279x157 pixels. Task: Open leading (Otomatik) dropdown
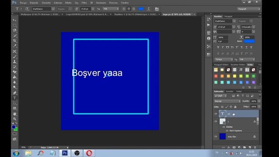pyautogui.click(x=254, y=27)
